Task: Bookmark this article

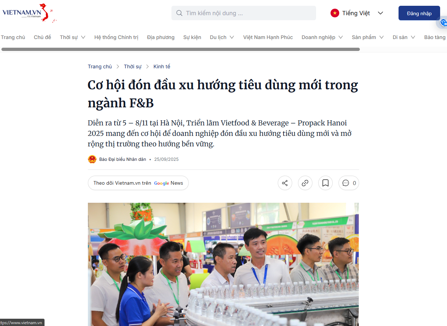Action: tap(325, 183)
